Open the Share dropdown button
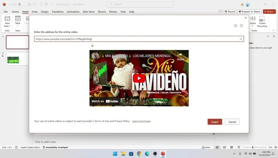 (270, 12)
